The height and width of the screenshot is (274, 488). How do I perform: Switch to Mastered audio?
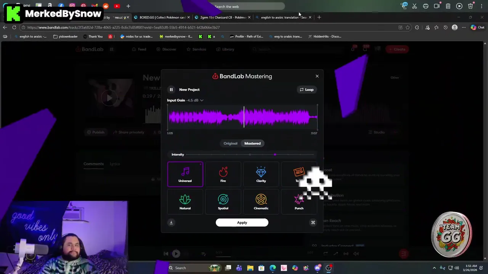click(x=252, y=143)
